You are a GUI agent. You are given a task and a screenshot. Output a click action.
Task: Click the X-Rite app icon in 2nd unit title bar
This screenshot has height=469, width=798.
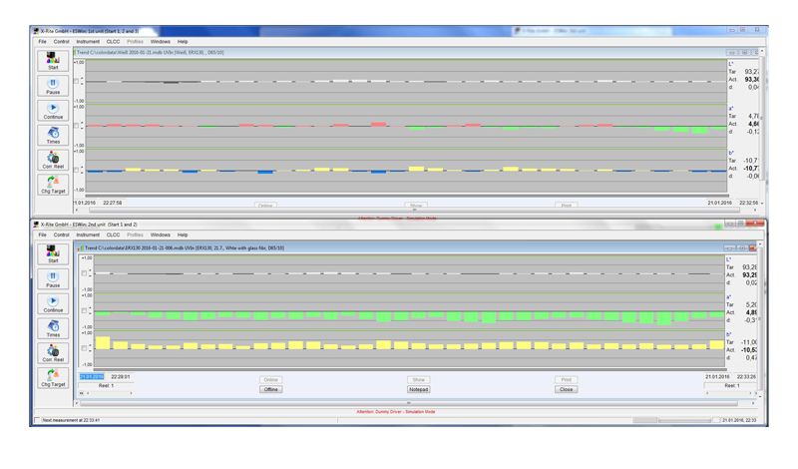coord(36,225)
